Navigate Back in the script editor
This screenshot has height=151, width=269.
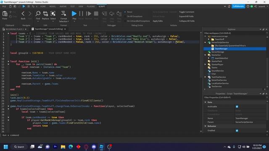point(23,14)
